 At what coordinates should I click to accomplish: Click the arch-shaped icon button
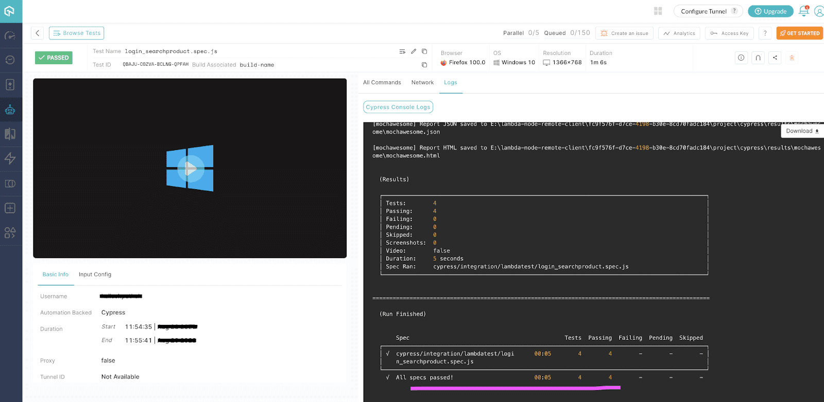(x=758, y=58)
